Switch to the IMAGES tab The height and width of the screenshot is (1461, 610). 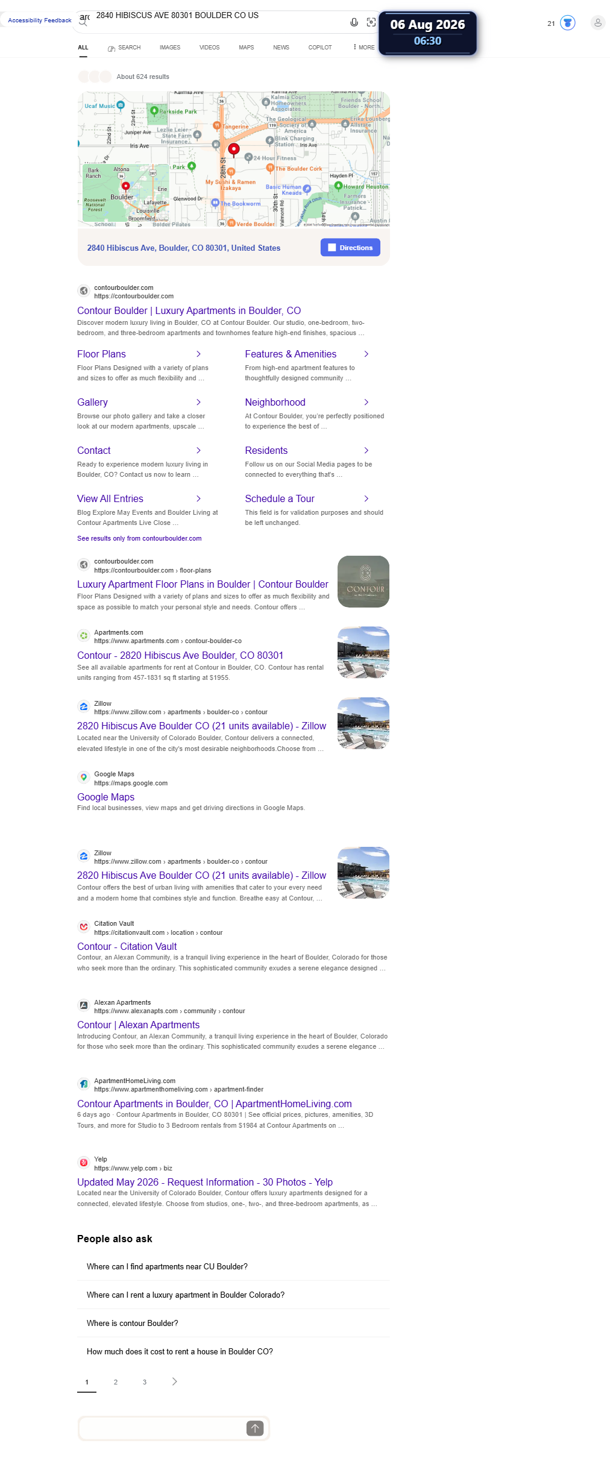[170, 47]
